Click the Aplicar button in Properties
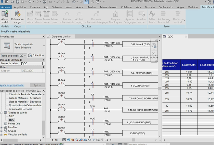Screen dimensions: 214x145 (x=37, y=85)
